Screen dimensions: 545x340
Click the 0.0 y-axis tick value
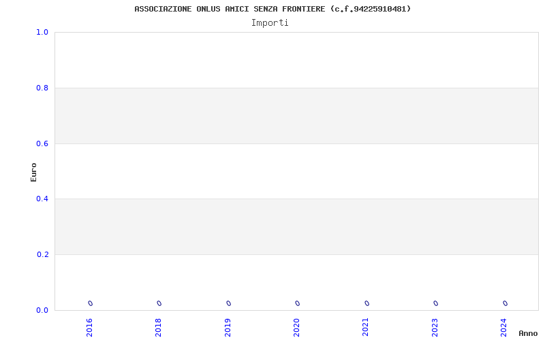pyautogui.click(x=42, y=310)
